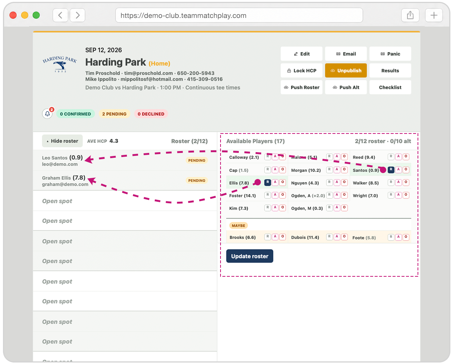Screen dimensions: 453x364
Task: Toggle R for Brooks (6.6)
Action: coord(268,237)
